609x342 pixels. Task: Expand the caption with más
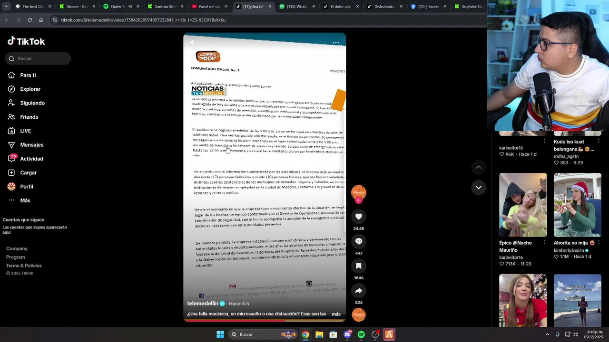336,314
